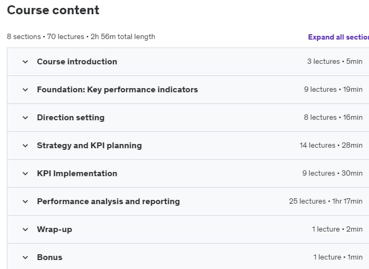Viewport: 369px width, 269px height.
Task: Click the '25 lectures • 1hr 17min' text
Action: click(x=326, y=201)
